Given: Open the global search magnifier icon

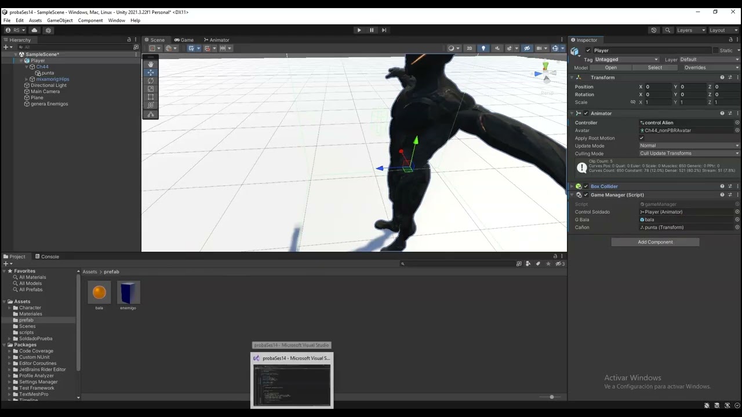Looking at the screenshot, I should (667, 30).
